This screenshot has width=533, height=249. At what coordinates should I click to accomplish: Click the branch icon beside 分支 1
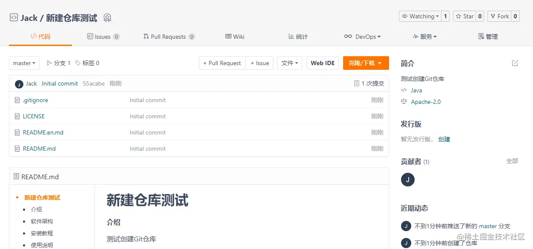click(49, 63)
